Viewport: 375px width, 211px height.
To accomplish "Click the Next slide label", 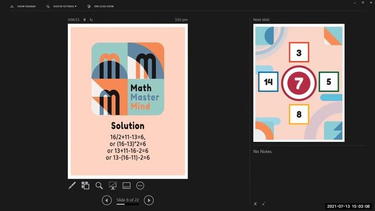I will click(x=261, y=19).
